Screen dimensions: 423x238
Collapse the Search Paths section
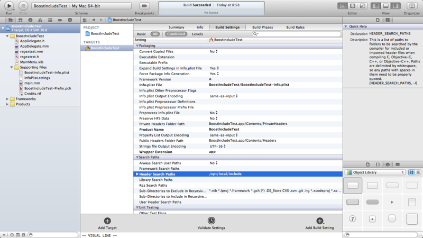137,157
